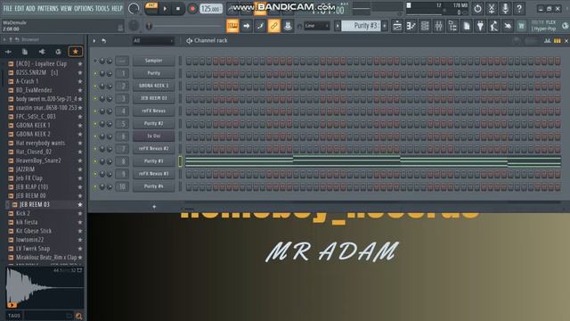Open the EDIT menu
570x321 pixels.
(20, 8)
